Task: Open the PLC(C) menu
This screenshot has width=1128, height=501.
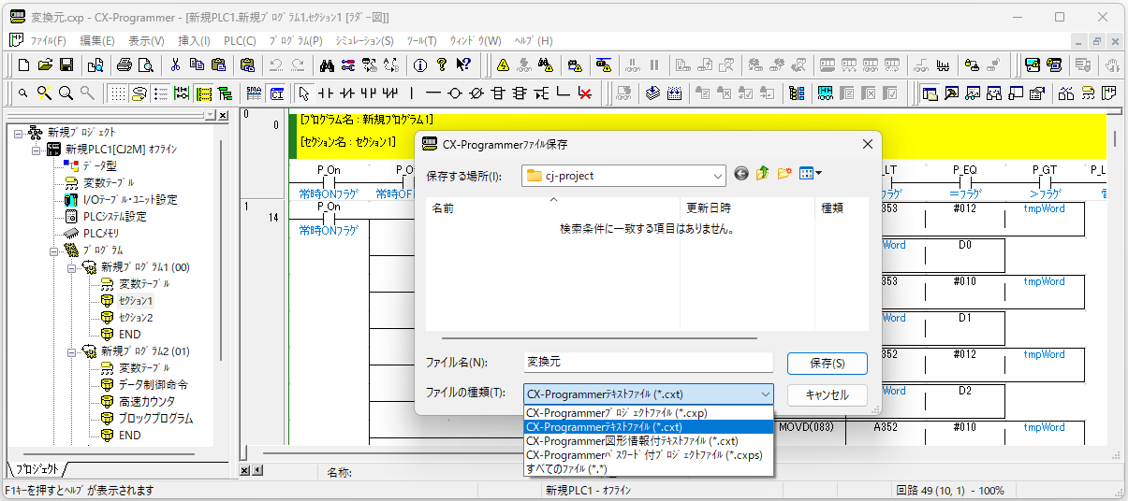Action: click(x=240, y=41)
